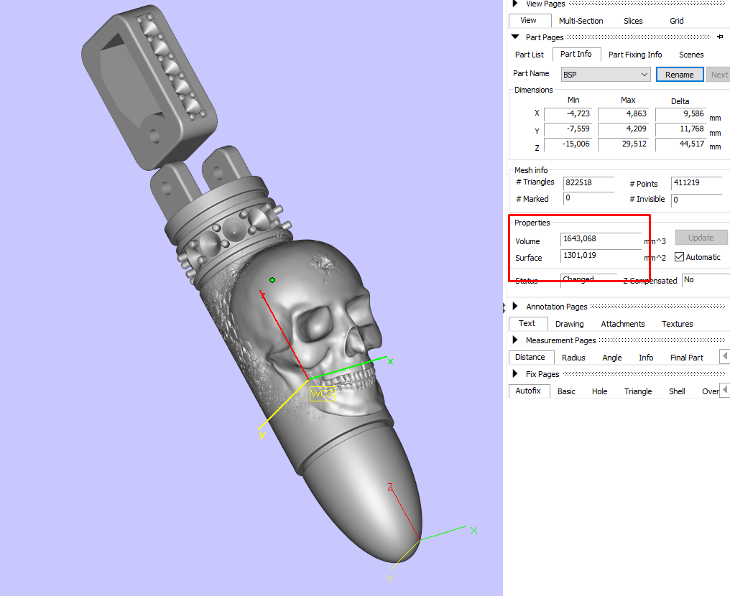
Task: Collapse the Part Pages section
Action: [515, 37]
